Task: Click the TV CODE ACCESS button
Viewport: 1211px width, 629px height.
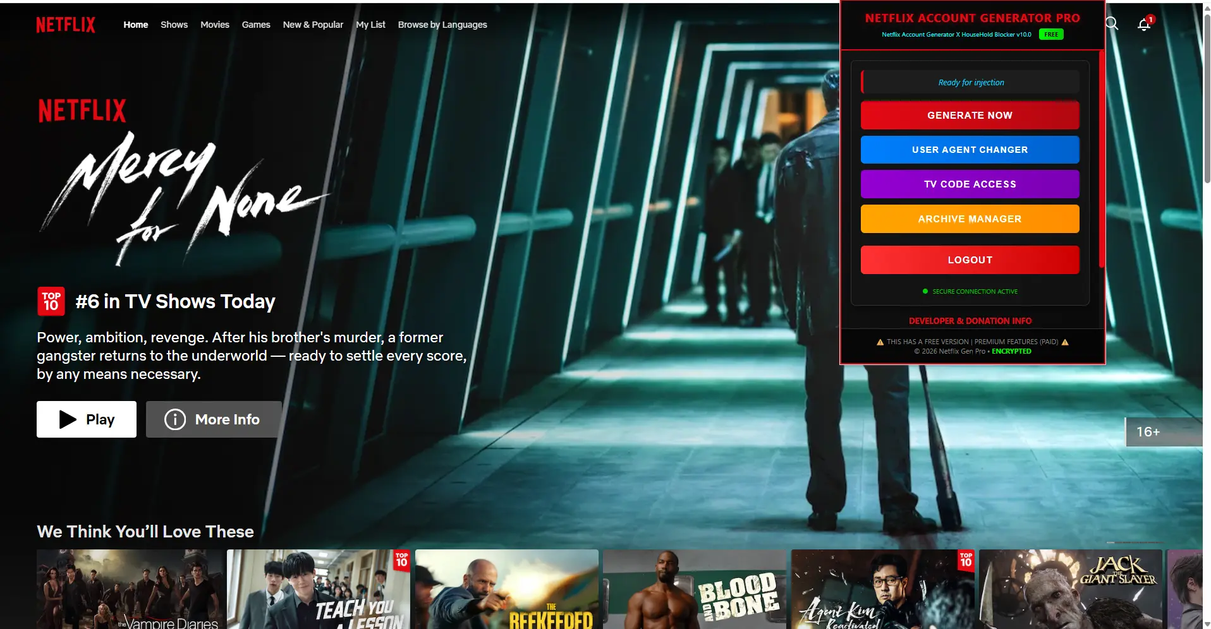Action: 970,184
